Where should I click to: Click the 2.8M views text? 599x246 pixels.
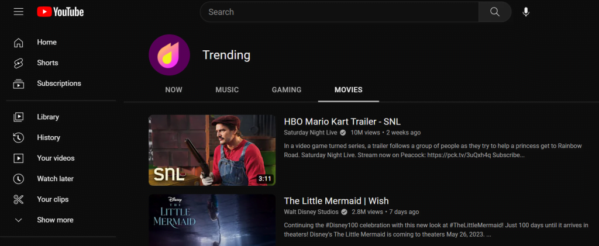367,212
